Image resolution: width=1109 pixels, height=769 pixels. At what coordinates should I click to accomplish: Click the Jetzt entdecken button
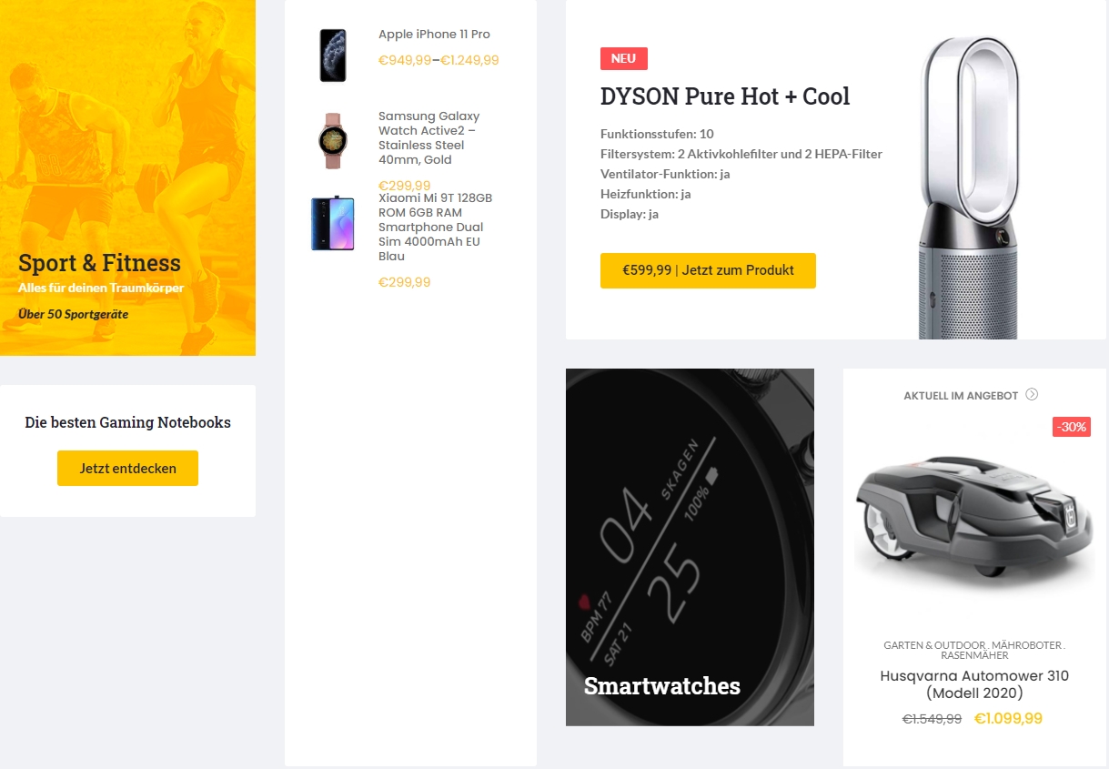coord(127,468)
